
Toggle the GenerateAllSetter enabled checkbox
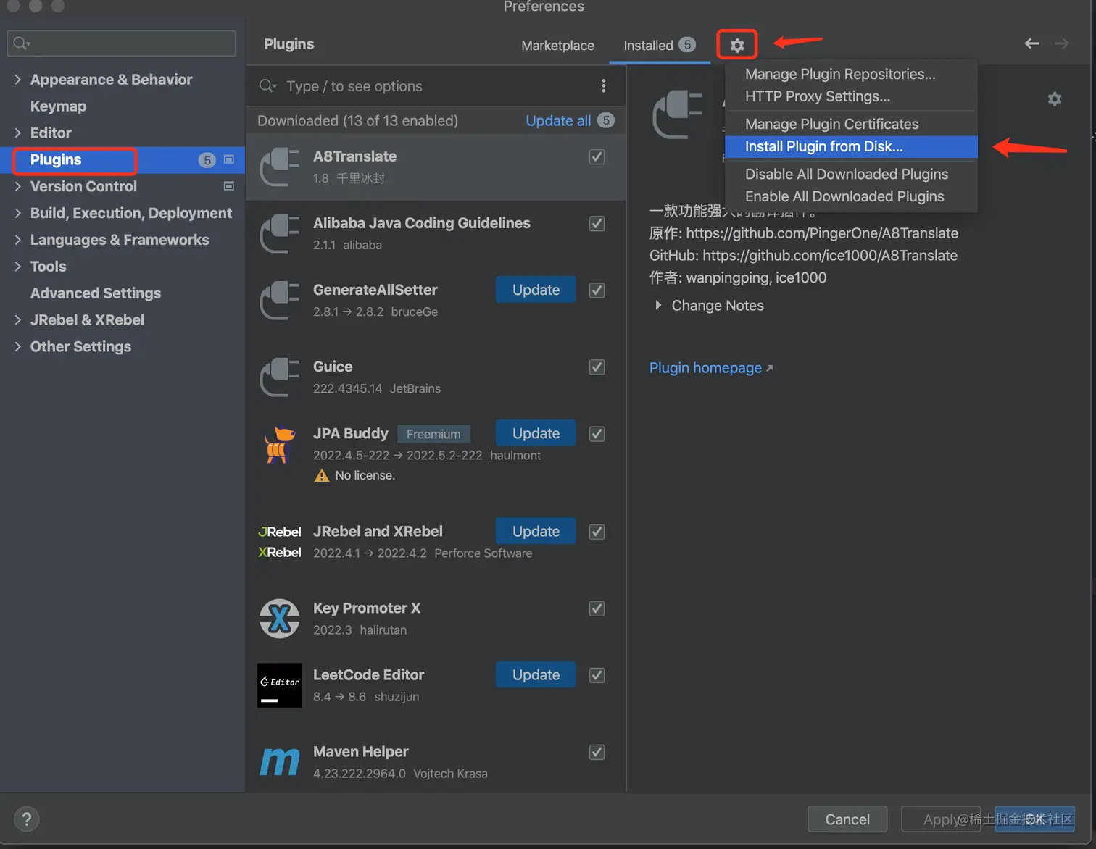[x=597, y=290]
